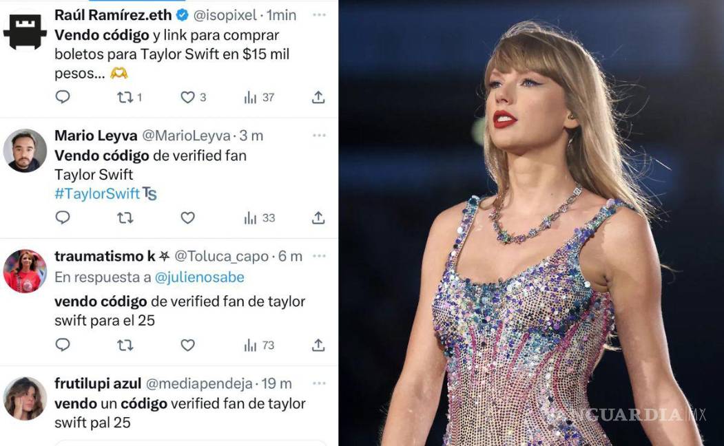Like traumatismo k's tweet
This screenshot has height=446, width=724.
click(187, 345)
